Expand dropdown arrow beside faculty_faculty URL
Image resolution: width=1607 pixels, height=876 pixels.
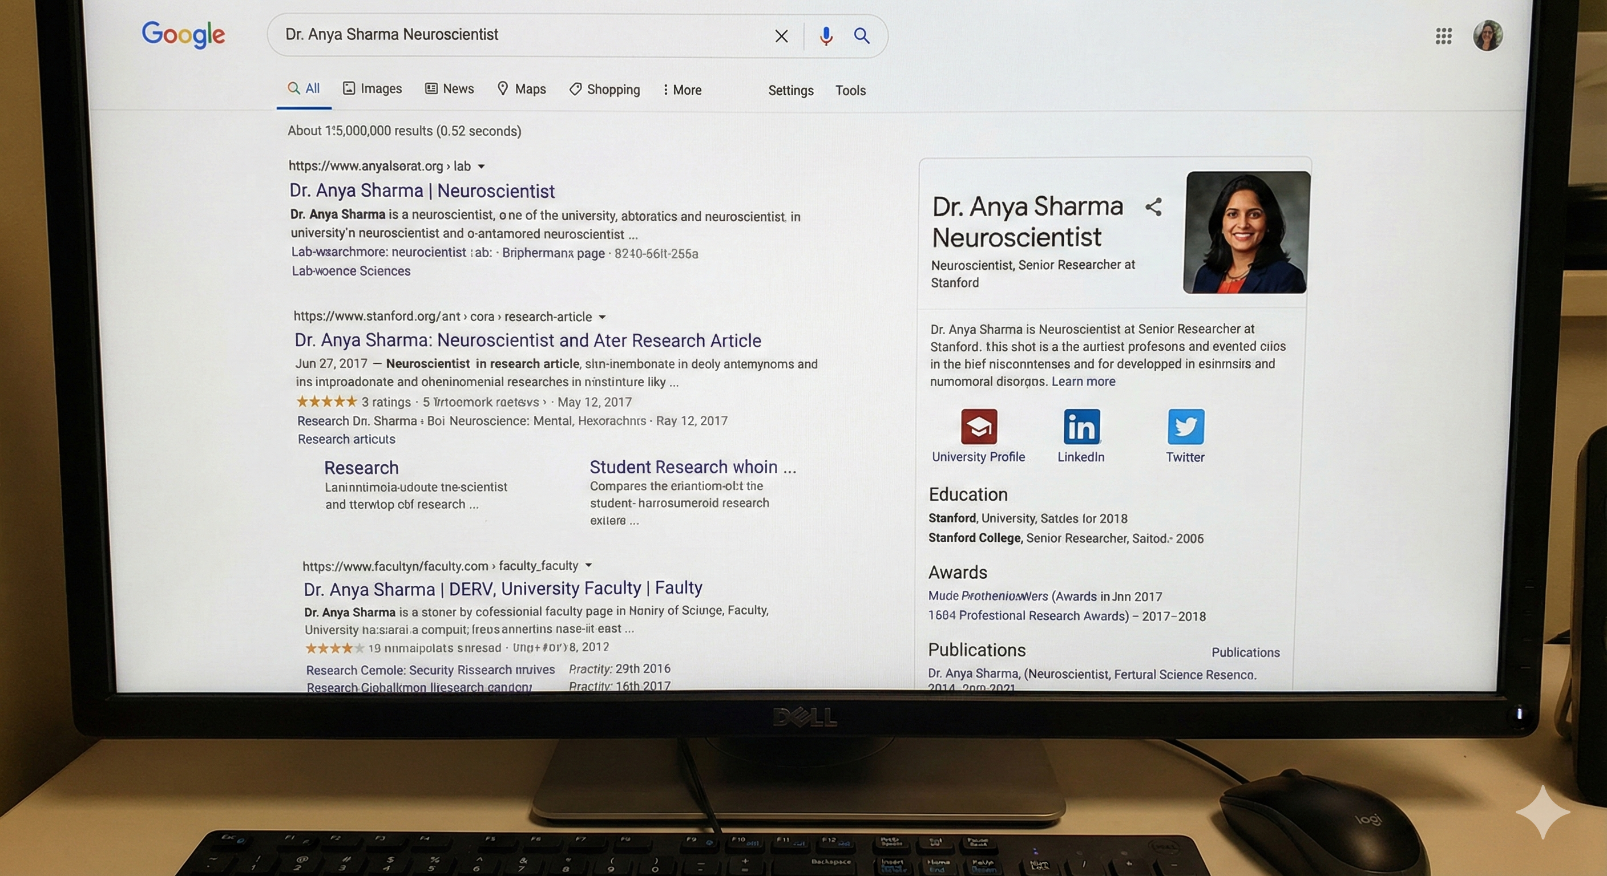588,566
